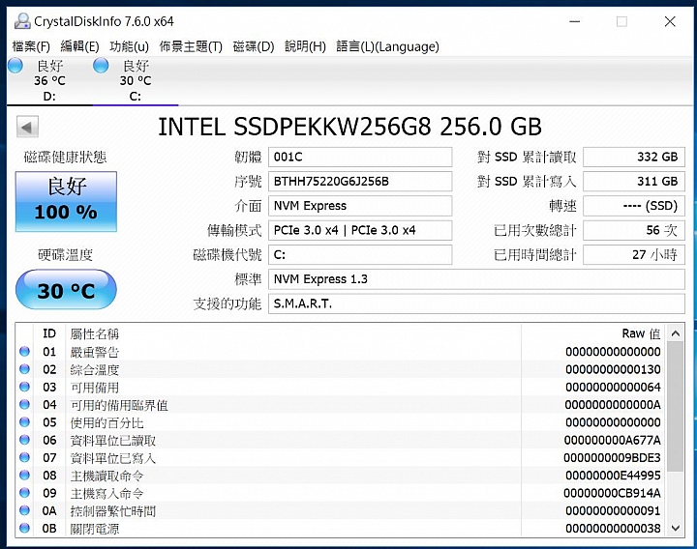This screenshot has height=549, width=697.
Task: Click raw value 00000000000038
Action: point(613,528)
